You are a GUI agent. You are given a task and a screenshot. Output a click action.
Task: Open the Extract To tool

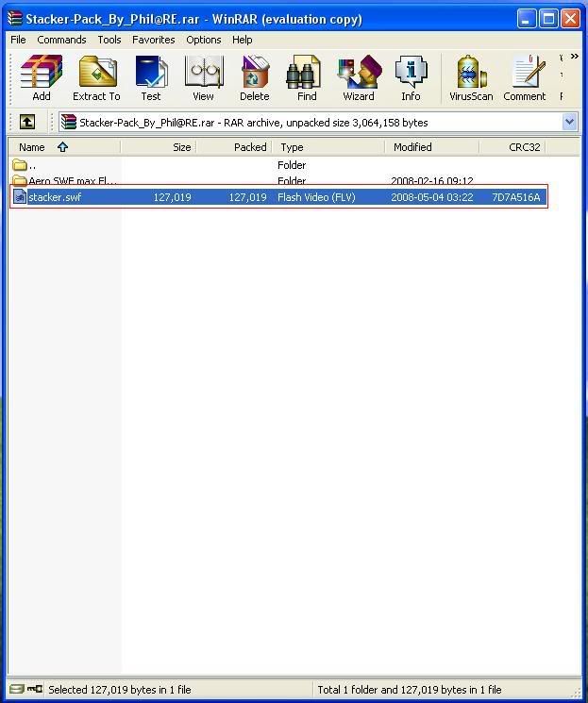coord(96,77)
